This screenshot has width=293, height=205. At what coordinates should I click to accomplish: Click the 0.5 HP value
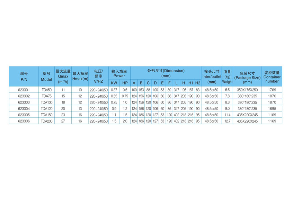(125, 90)
